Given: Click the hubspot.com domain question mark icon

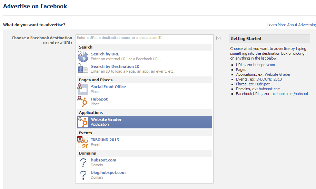Looking at the screenshot, I should 83,162.
